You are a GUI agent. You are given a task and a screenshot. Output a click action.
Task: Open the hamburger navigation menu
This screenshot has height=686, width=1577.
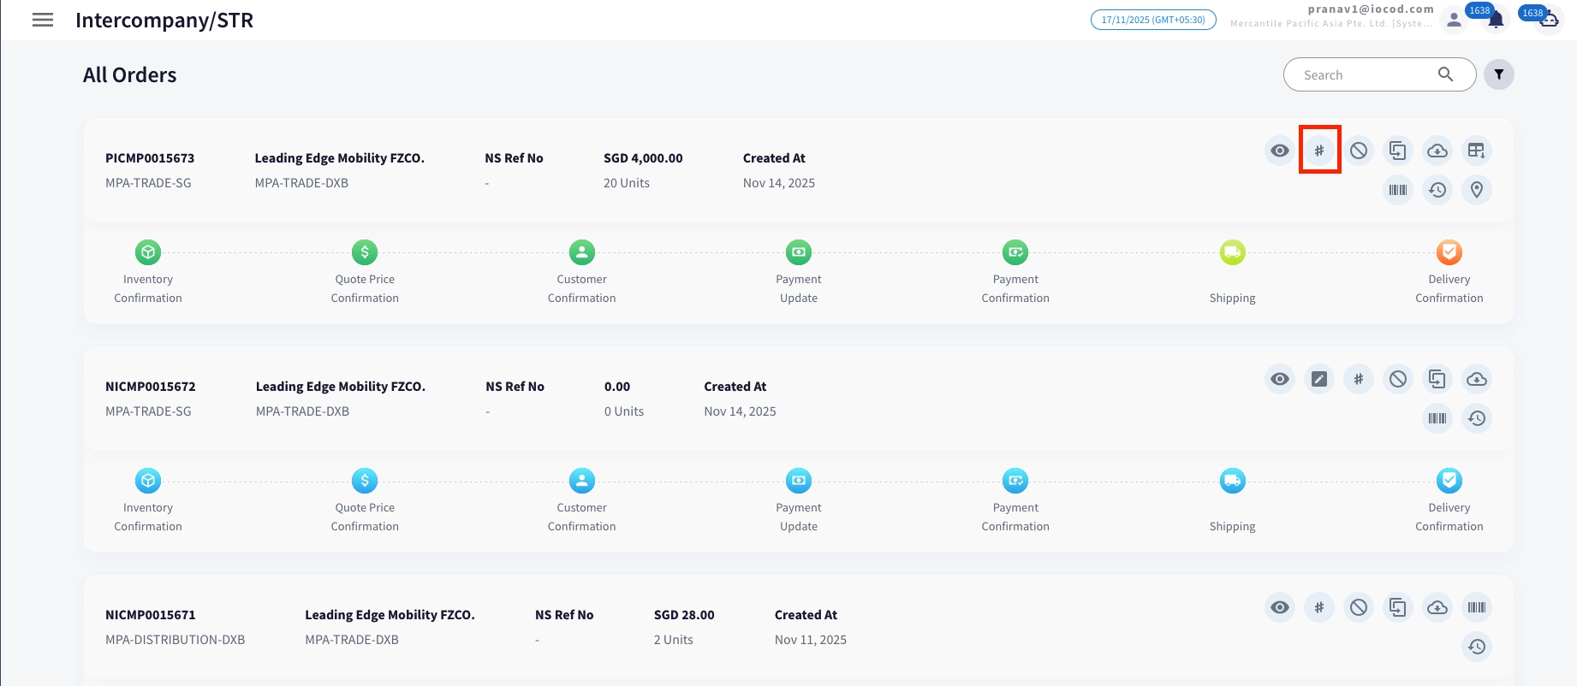(x=43, y=20)
